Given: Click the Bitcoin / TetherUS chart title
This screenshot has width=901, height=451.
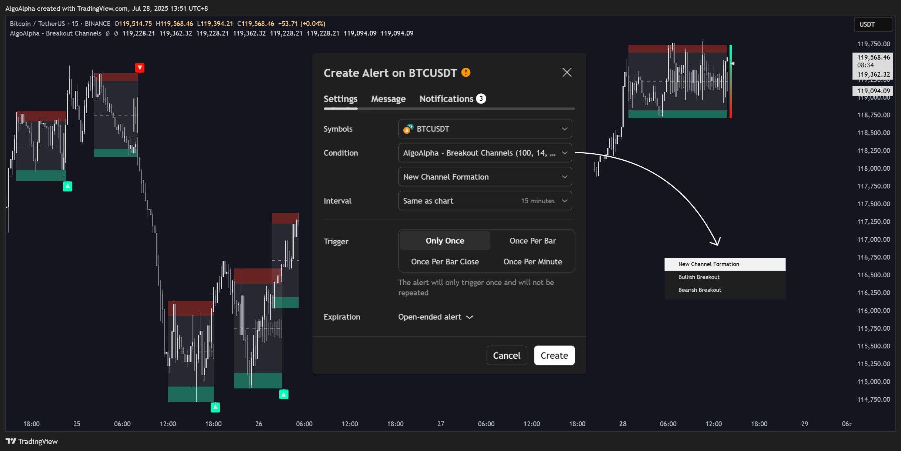Looking at the screenshot, I should (x=60, y=24).
